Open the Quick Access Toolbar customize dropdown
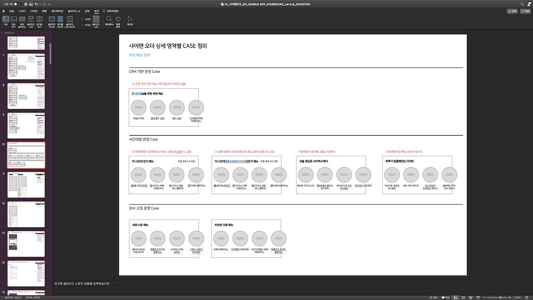533x300 pixels. point(49,4)
